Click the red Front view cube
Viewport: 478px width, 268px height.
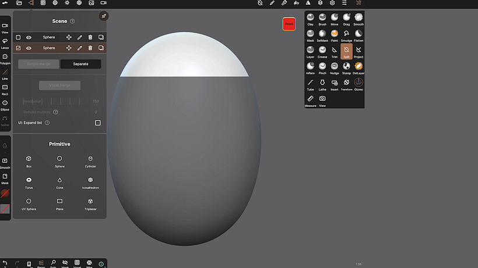tap(289, 24)
